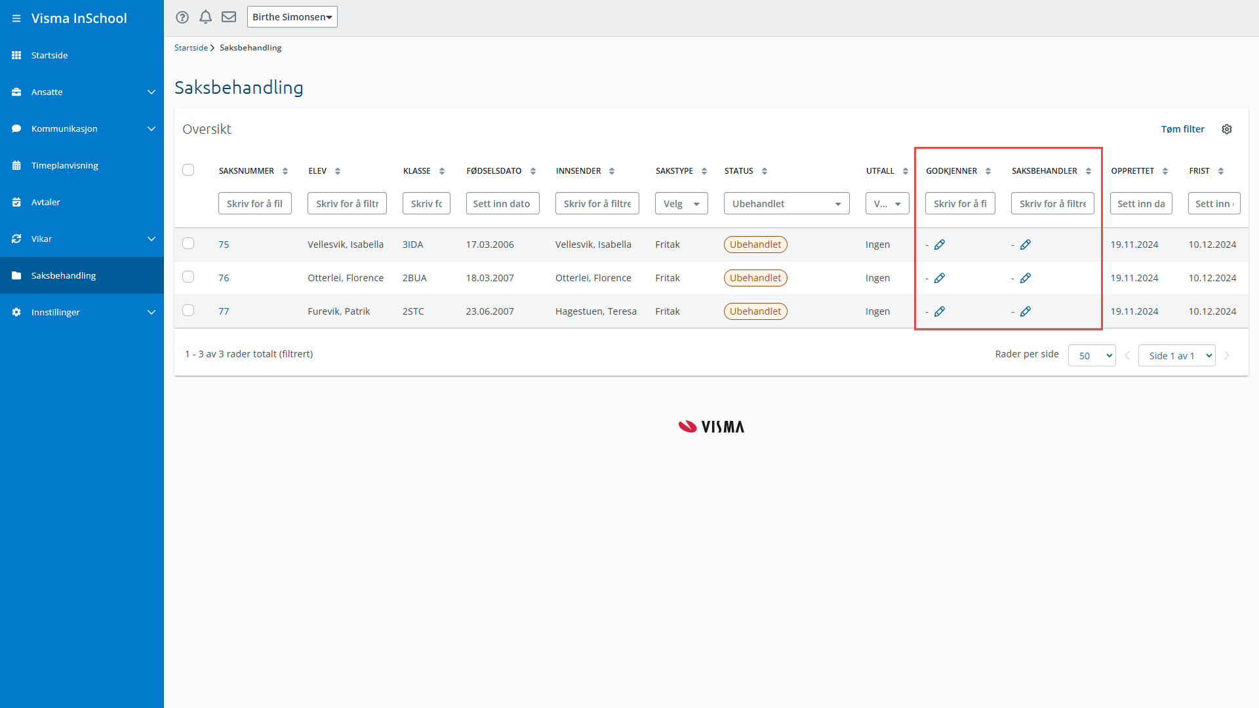Select the checkbox for case 75

click(188, 244)
